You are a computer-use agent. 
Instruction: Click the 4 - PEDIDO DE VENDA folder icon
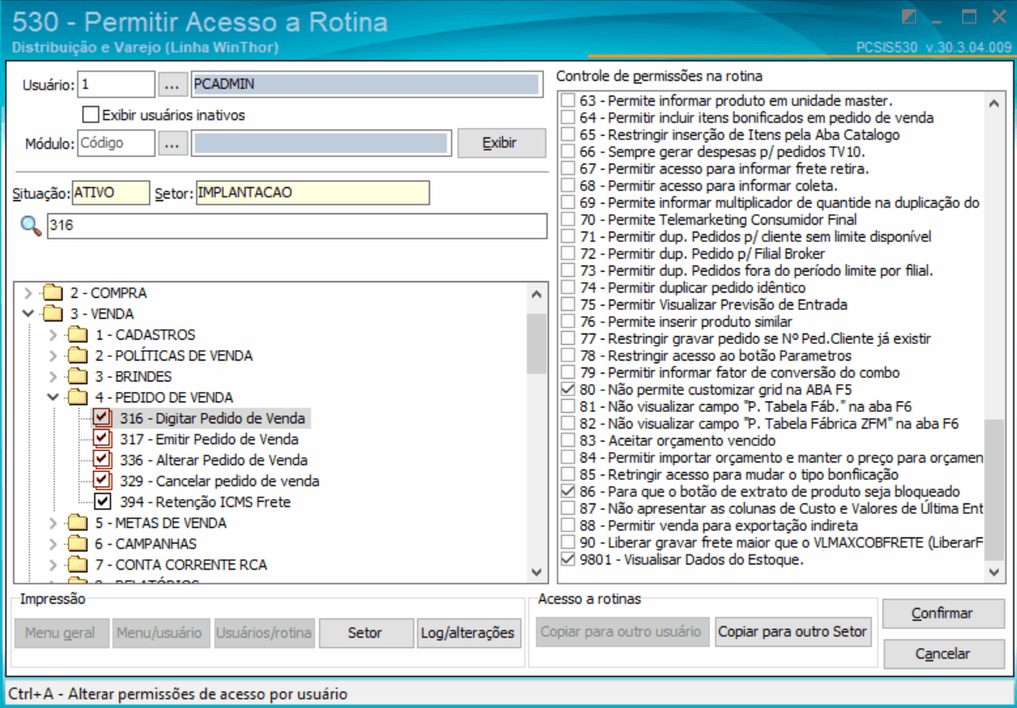point(78,397)
